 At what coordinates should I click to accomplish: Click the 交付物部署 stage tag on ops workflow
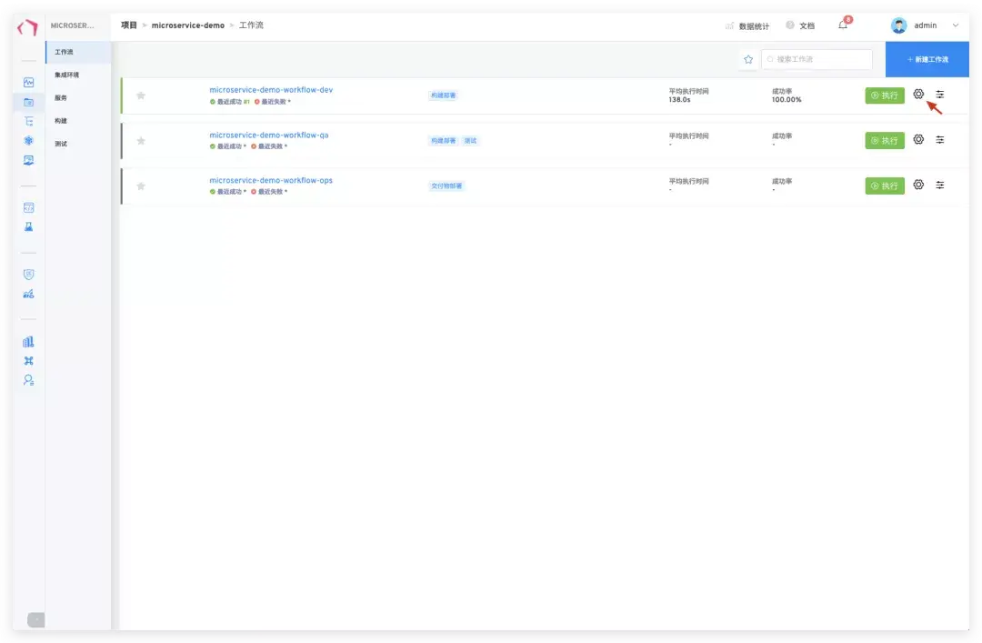point(446,186)
